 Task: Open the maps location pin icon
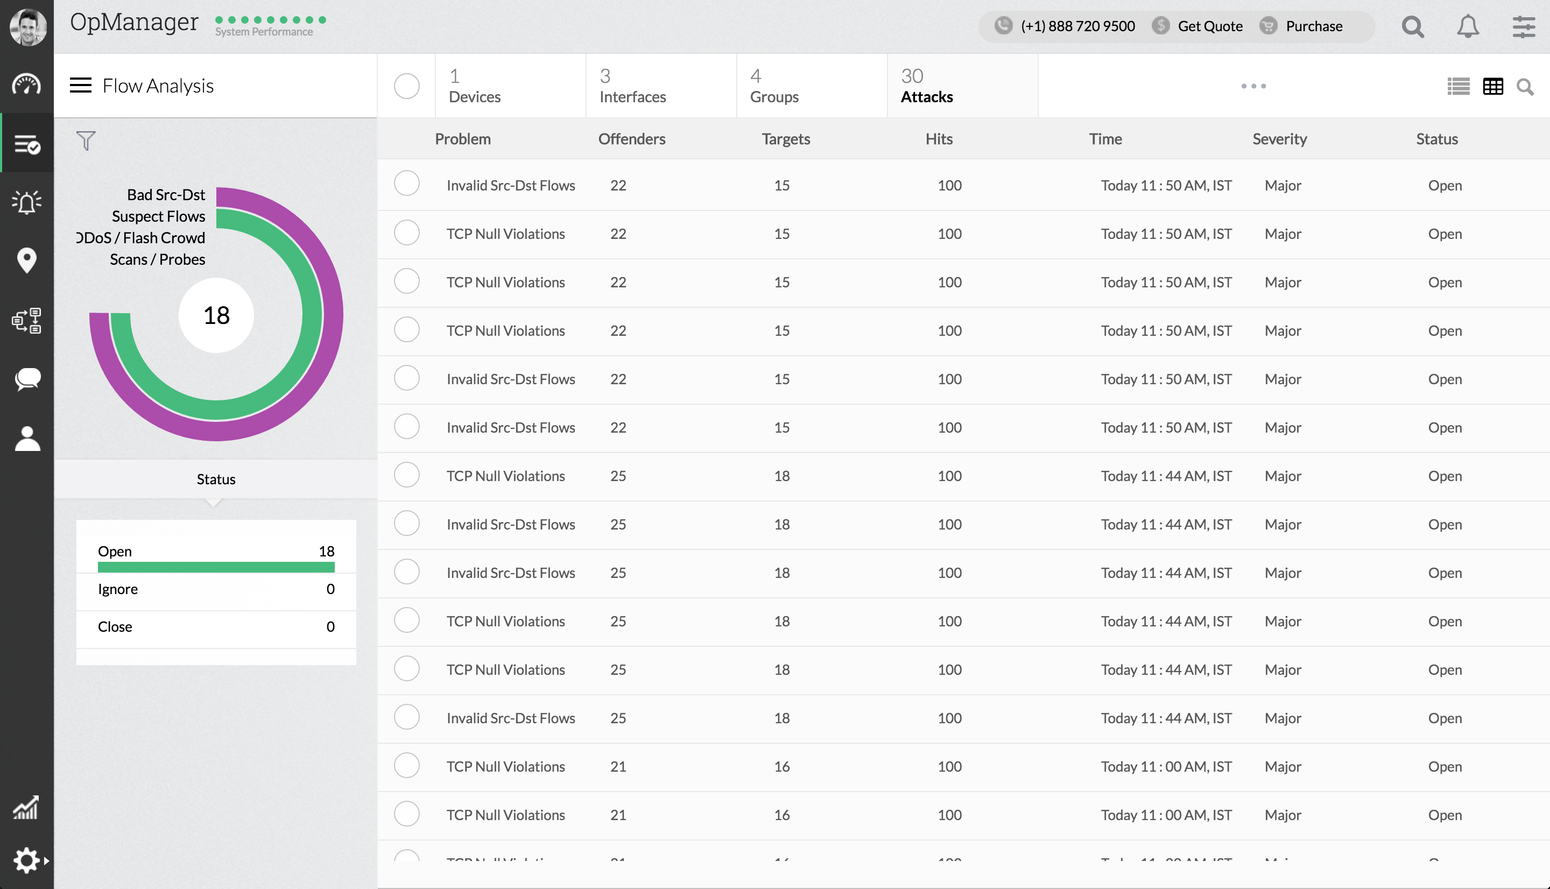tap(26, 260)
